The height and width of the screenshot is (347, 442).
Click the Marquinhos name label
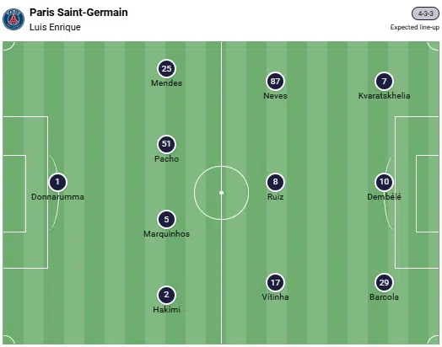(166, 234)
